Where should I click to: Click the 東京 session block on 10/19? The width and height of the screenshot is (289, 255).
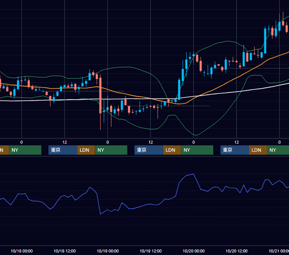point(149,150)
